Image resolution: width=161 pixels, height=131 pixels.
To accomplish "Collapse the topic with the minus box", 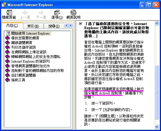I will tap(80, 24).
